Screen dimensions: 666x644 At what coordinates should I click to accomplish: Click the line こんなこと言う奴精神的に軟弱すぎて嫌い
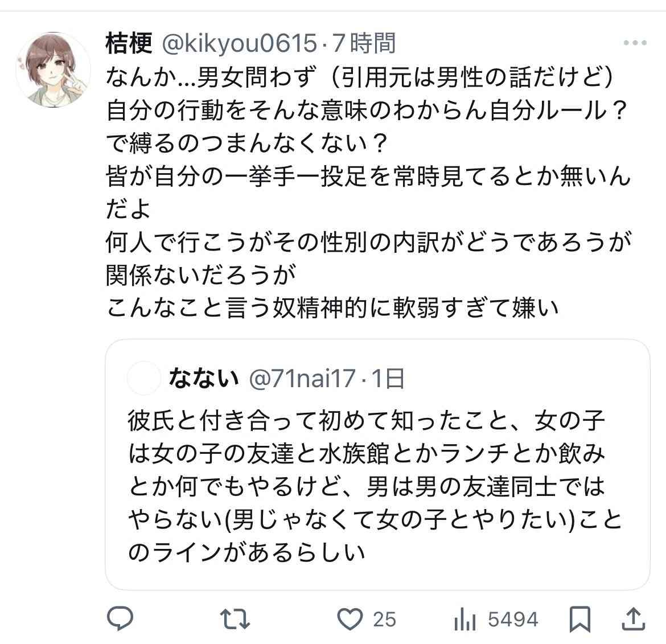click(332, 308)
